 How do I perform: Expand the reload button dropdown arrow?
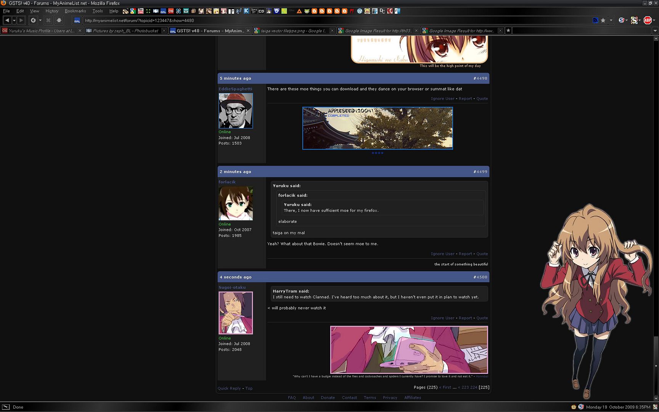(x=40, y=20)
